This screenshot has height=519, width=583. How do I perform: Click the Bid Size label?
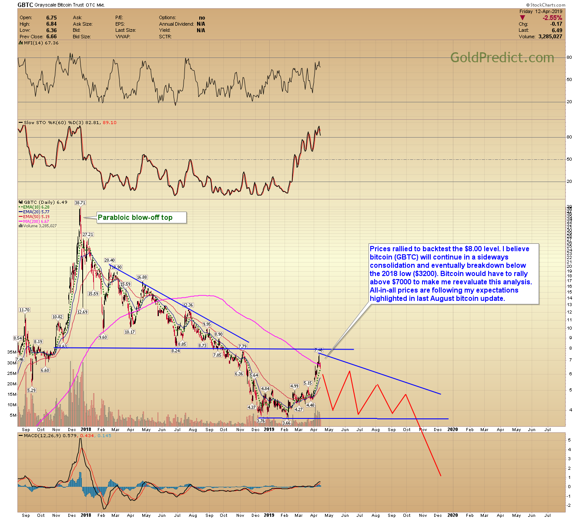click(x=82, y=37)
